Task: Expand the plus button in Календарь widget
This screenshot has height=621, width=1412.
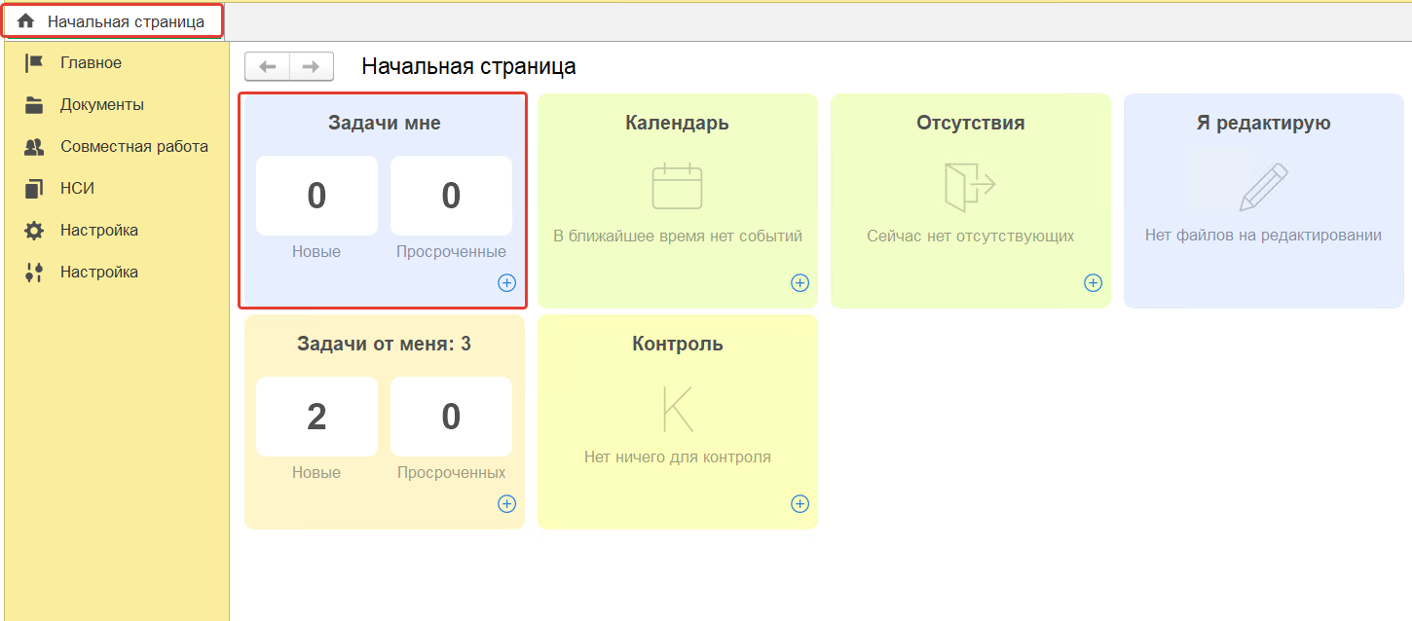Action: pyautogui.click(x=799, y=283)
